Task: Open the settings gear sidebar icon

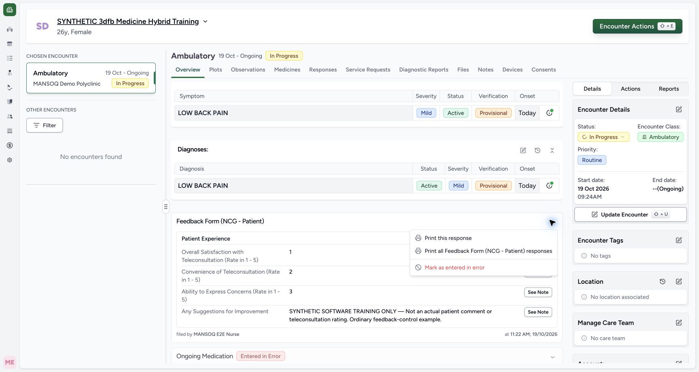Action: pyautogui.click(x=10, y=160)
